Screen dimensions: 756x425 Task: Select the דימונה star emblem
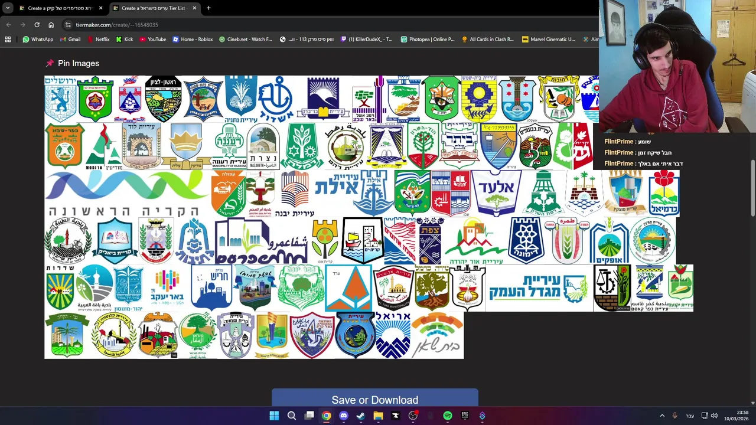tap(526, 241)
